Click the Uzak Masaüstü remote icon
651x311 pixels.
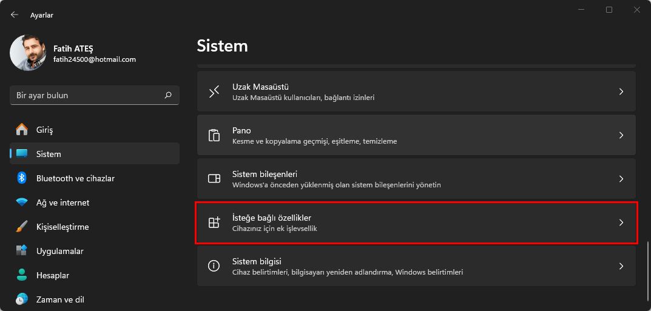click(214, 92)
